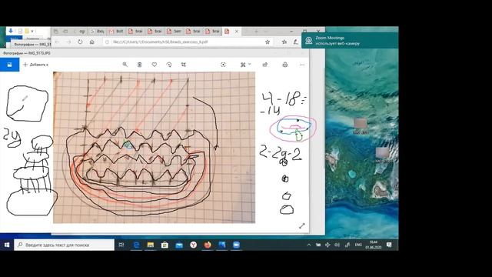492x277 pixels.
Task: Add photo to favorites with heart icon
Action: pyautogui.click(x=154, y=65)
